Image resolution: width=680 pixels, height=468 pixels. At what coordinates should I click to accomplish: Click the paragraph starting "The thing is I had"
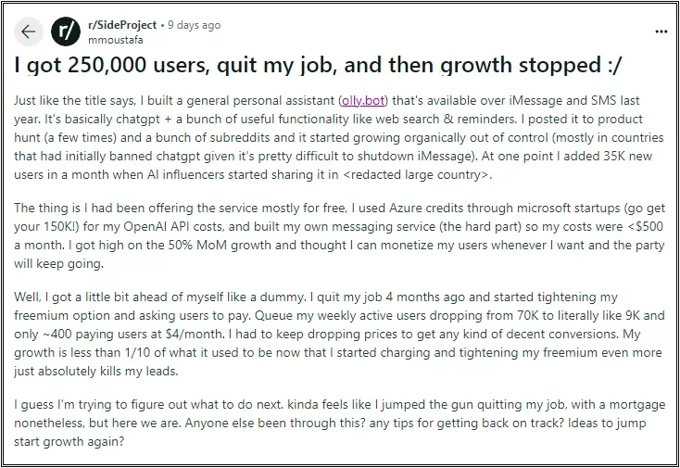pyautogui.click(x=339, y=235)
